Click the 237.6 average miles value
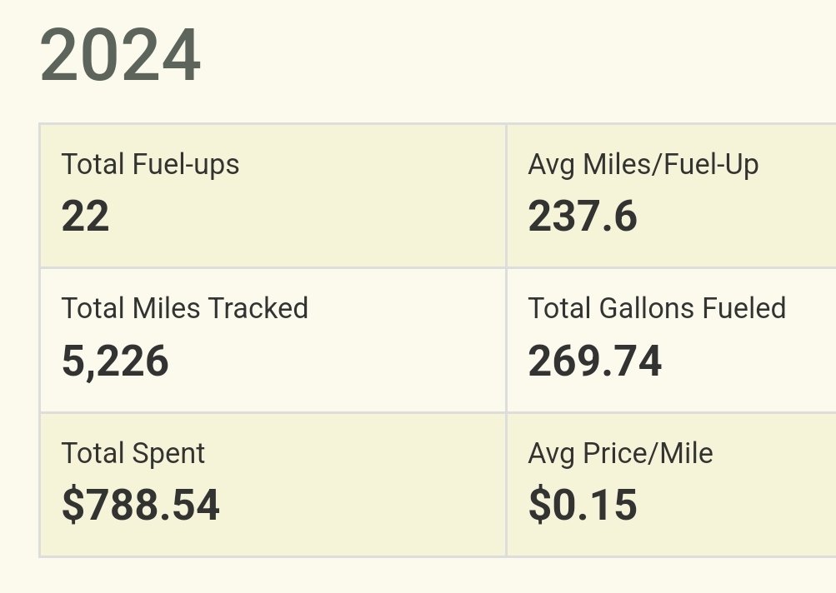 583,216
